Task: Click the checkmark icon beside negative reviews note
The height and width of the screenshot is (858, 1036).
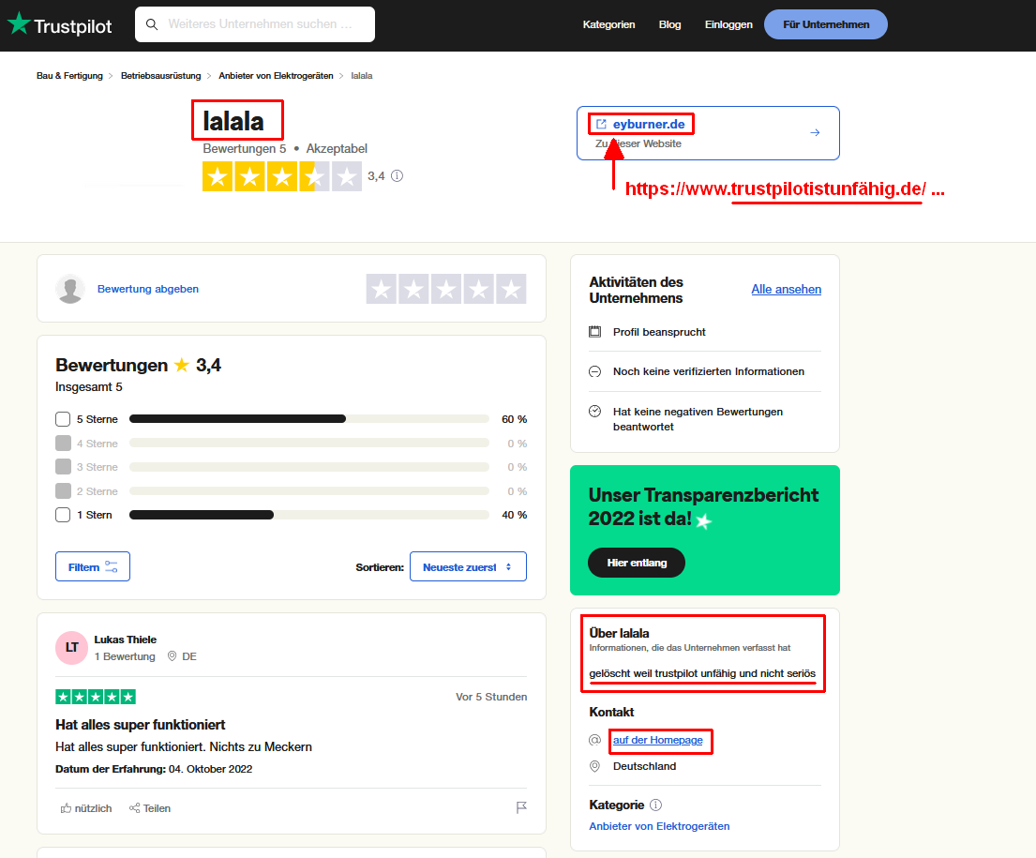Action: pos(595,412)
